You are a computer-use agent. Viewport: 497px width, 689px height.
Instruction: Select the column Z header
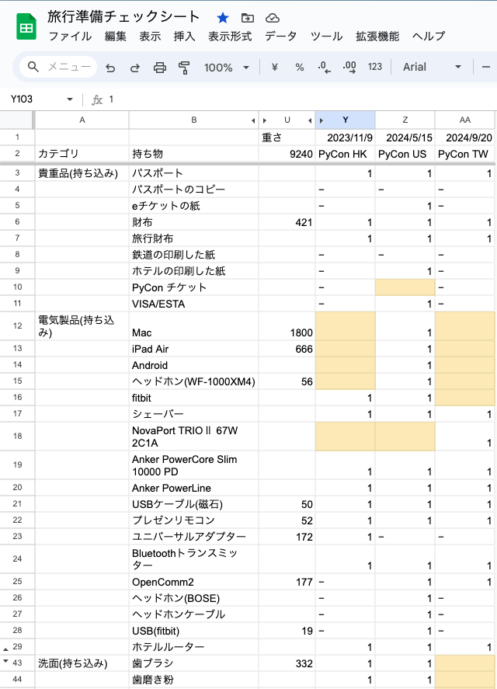405,120
